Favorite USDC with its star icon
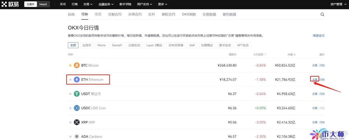The height and width of the screenshot is (140, 349). pos(70,108)
